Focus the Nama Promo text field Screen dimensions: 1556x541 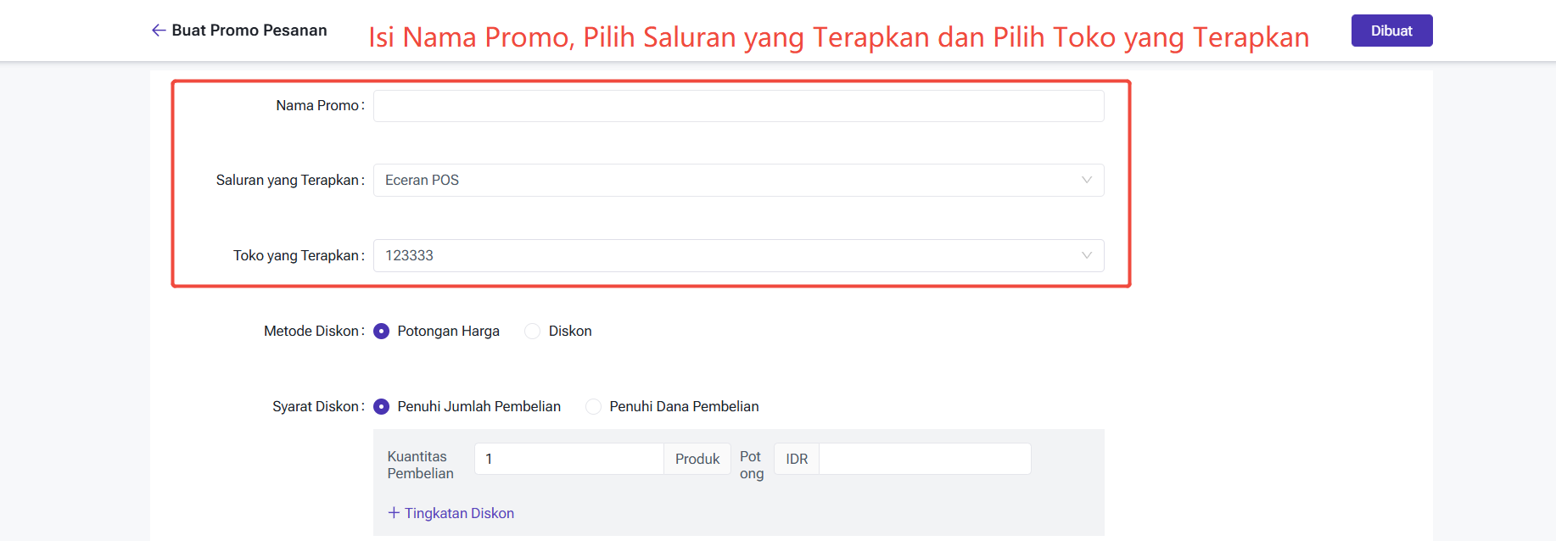(x=738, y=106)
